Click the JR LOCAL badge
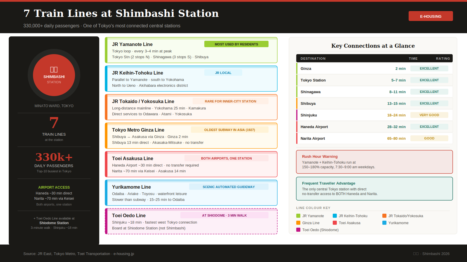This screenshot has width=467, height=262. pos(223,73)
